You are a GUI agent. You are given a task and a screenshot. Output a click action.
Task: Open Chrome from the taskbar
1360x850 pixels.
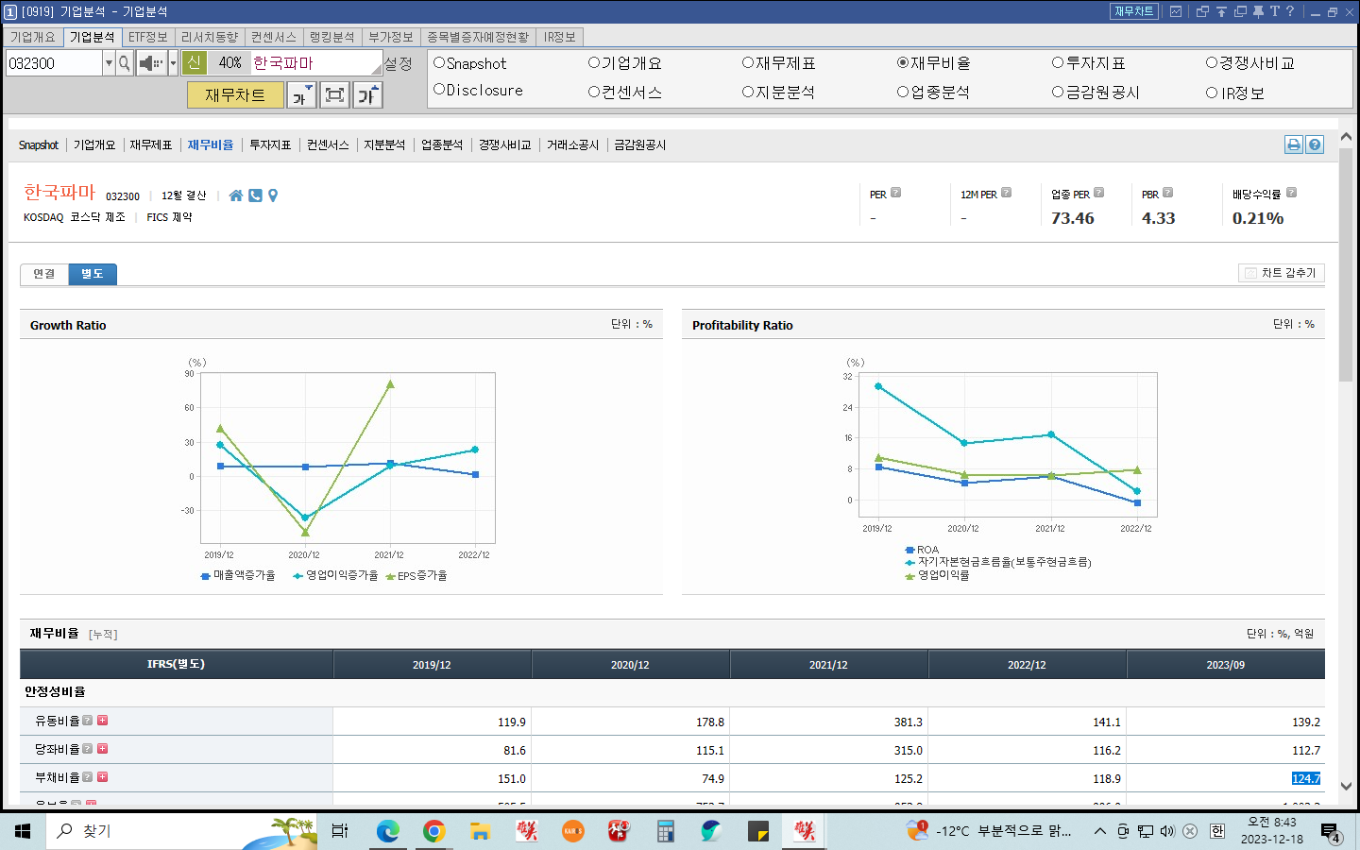click(433, 831)
